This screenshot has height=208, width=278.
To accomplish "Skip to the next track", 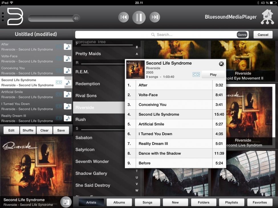I will pos(155,17).
